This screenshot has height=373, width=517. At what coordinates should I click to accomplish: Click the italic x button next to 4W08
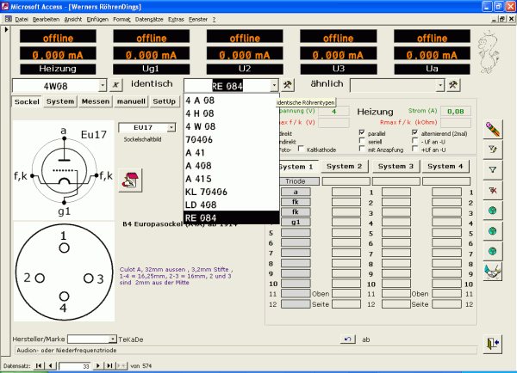pyautogui.click(x=115, y=85)
